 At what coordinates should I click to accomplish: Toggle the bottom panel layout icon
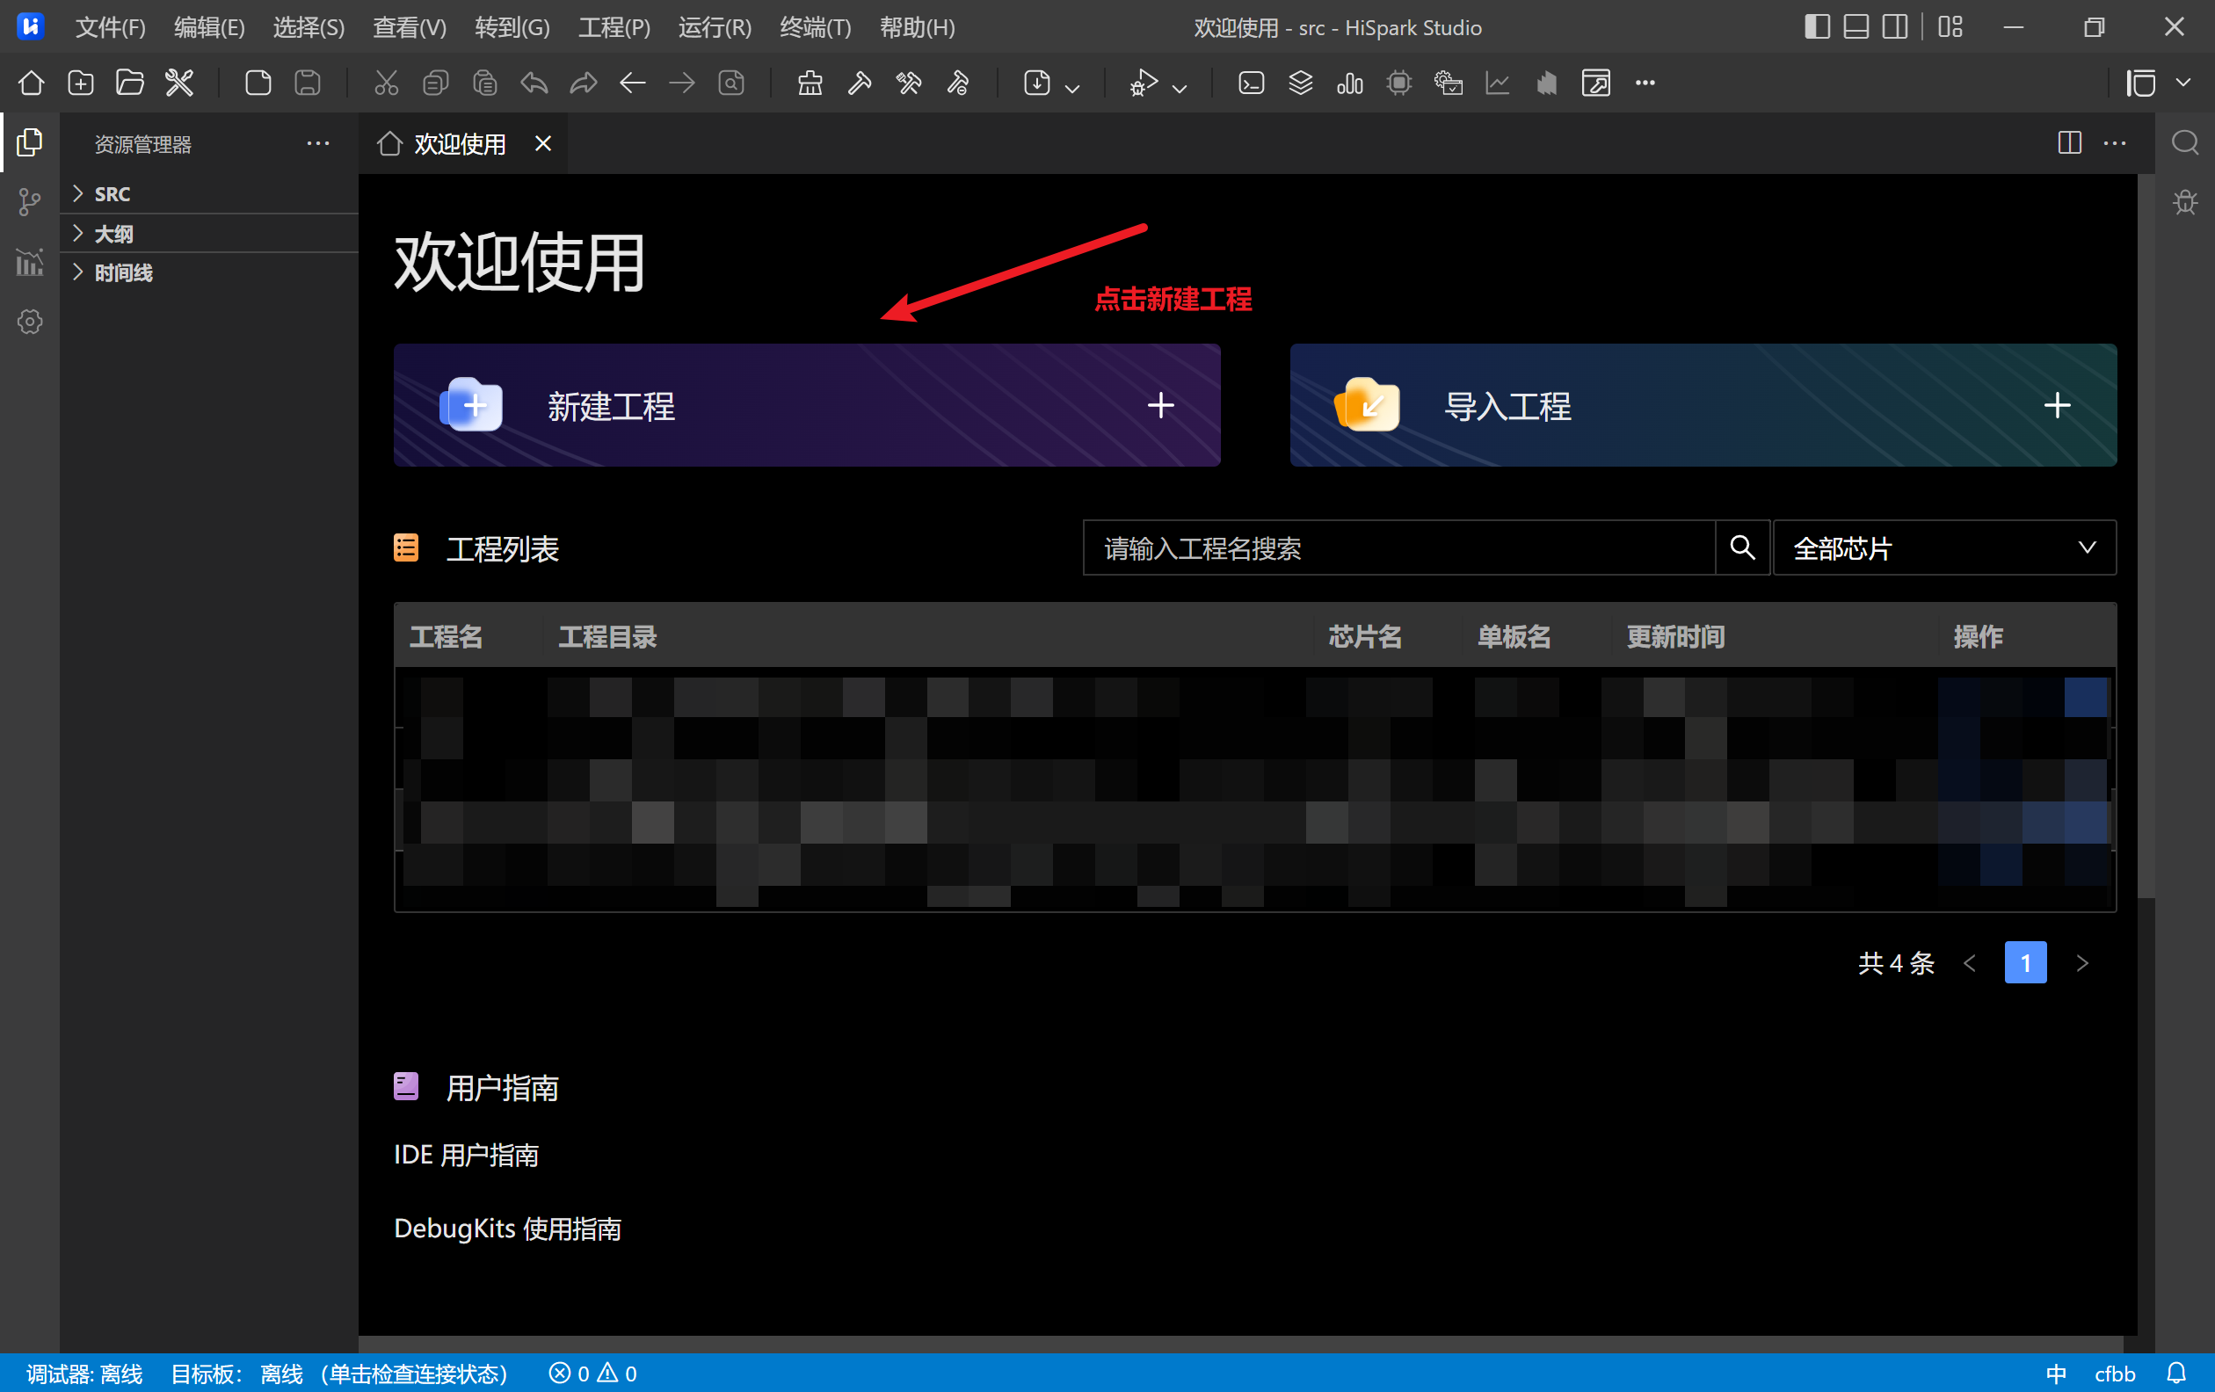tap(1855, 26)
